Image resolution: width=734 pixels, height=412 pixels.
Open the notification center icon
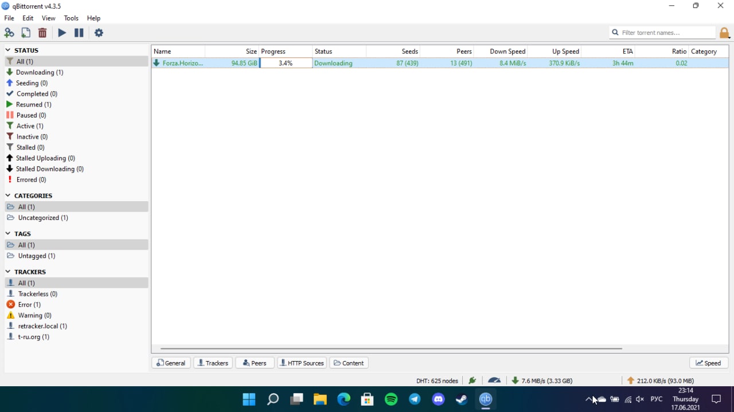point(716,399)
